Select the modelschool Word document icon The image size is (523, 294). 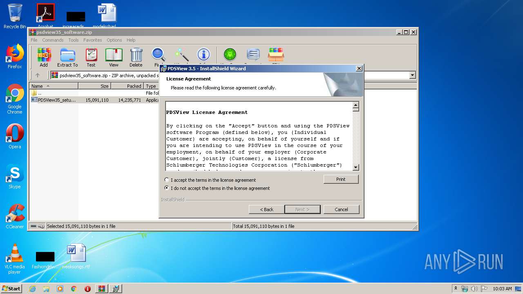click(x=107, y=16)
